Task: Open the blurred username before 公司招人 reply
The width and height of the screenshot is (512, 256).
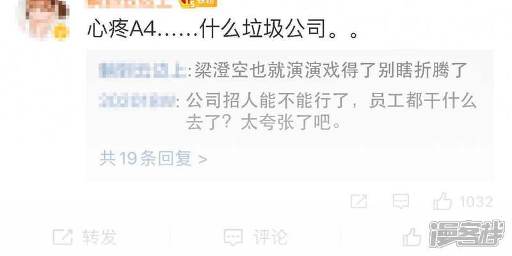Action: click(137, 101)
